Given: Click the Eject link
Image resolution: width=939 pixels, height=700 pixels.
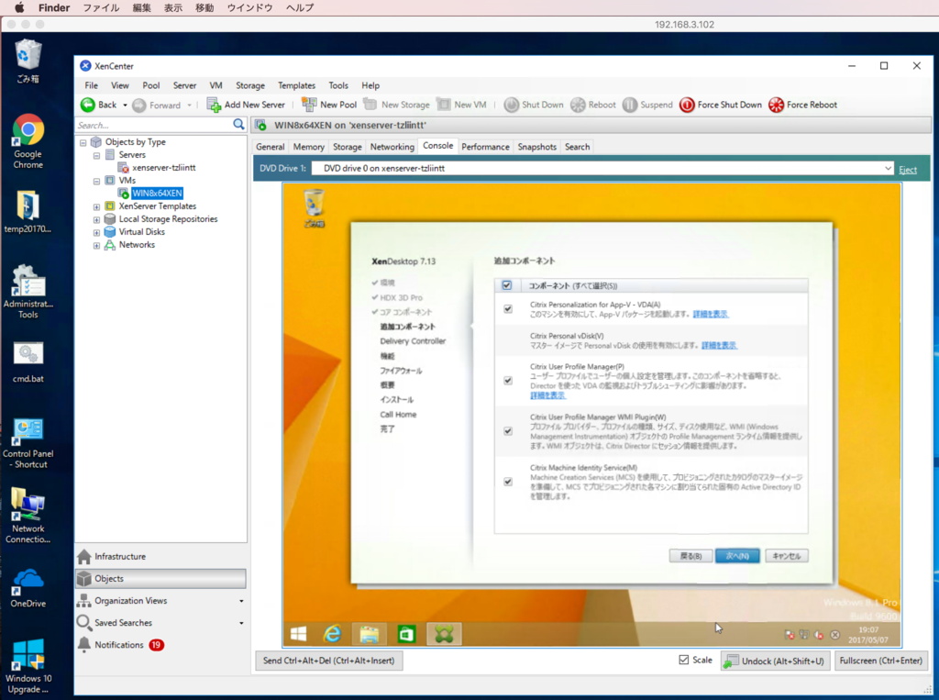Looking at the screenshot, I should coord(907,170).
